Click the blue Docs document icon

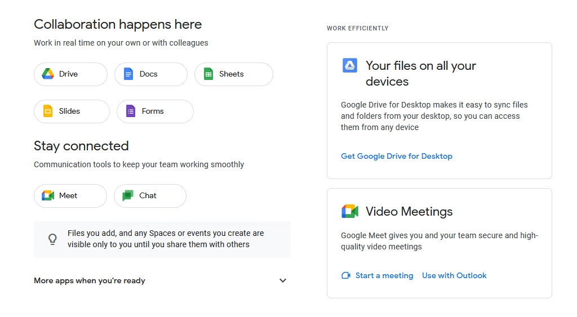click(x=128, y=74)
